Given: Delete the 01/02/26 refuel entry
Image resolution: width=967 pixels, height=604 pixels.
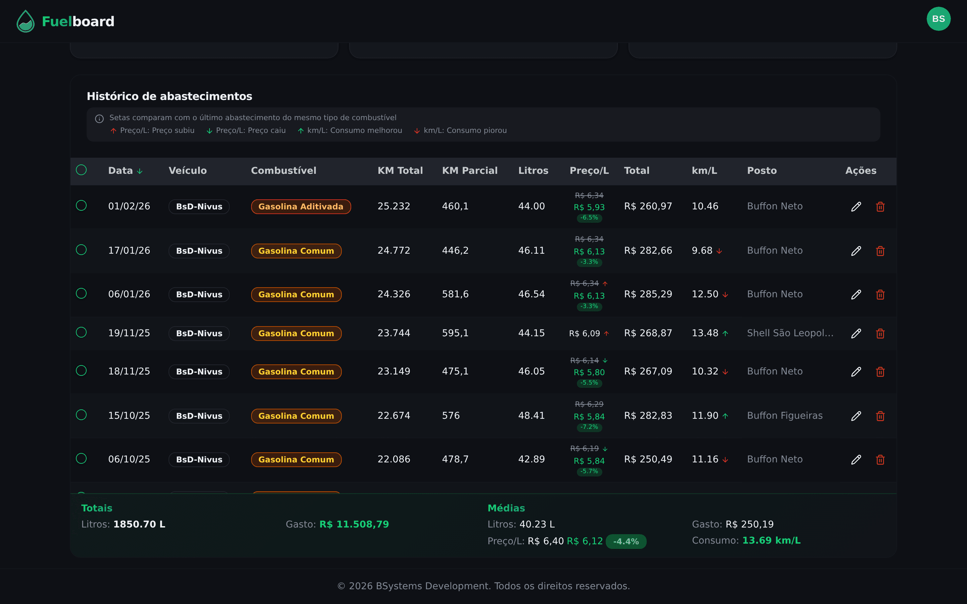Looking at the screenshot, I should [880, 206].
